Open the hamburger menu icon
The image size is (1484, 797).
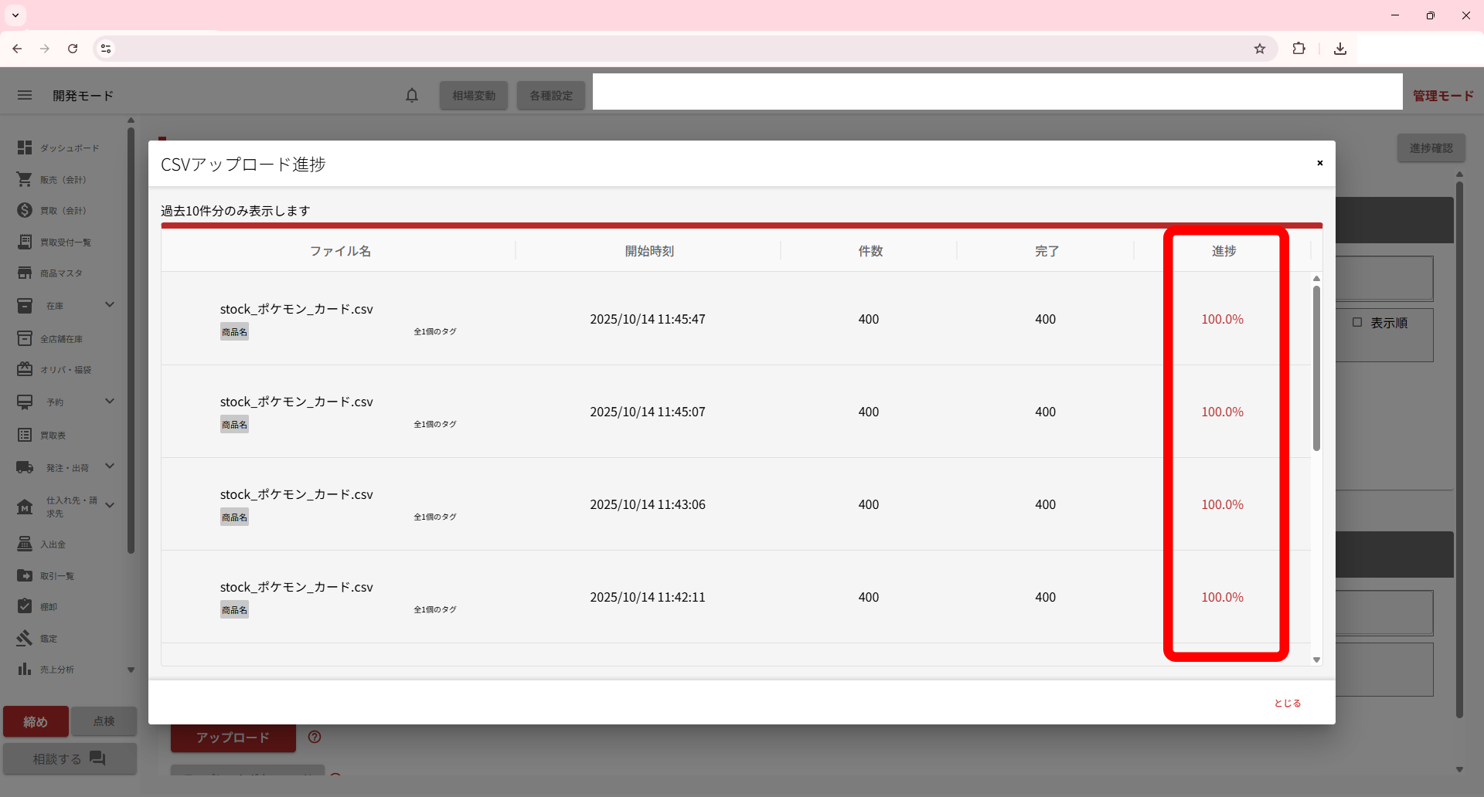pos(25,95)
